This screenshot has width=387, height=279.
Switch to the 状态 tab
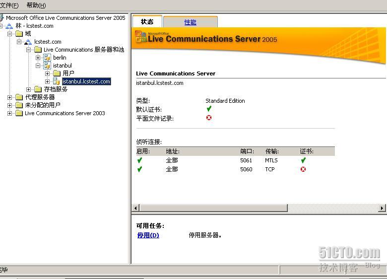coord(147,22)
